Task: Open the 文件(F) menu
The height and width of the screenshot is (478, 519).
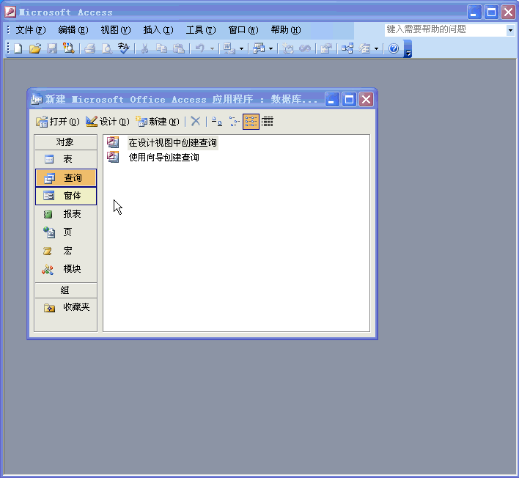Action: coord(31,30)
